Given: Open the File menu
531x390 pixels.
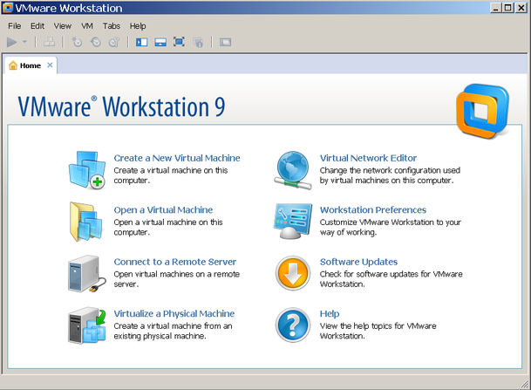Looking at the screenshot, I should 15,26.
